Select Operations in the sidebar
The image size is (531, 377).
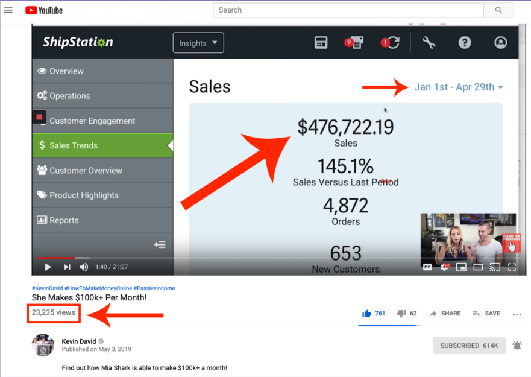pyautogui.click(x=102, y=95)
